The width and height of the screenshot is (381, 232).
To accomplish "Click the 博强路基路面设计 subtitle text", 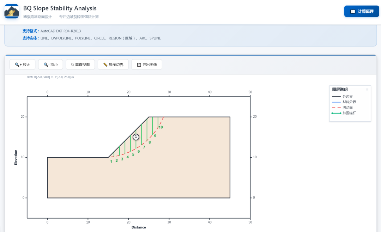I will (61, 17).
